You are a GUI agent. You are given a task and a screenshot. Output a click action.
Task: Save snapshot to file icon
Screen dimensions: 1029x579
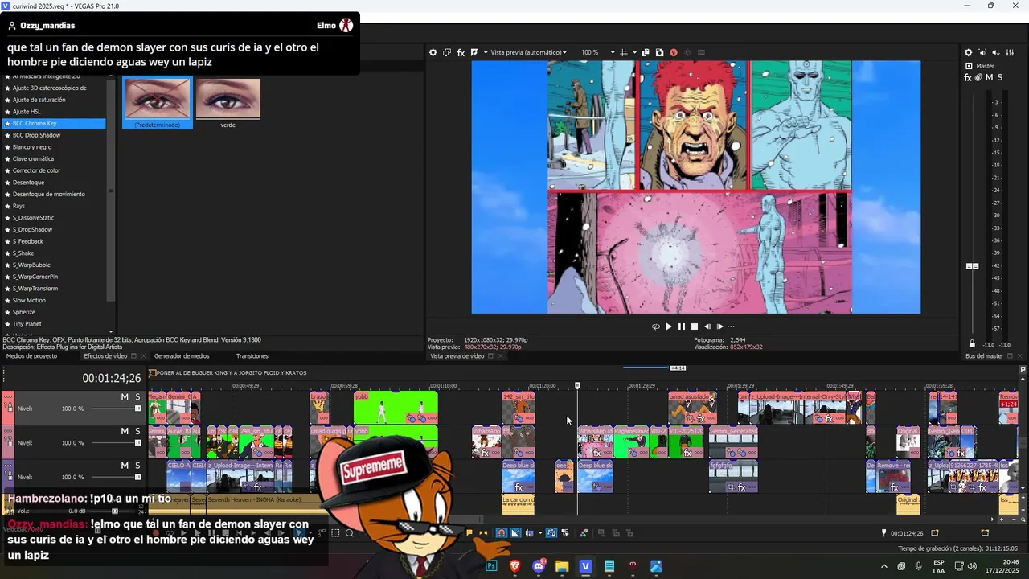coord(659,52)
